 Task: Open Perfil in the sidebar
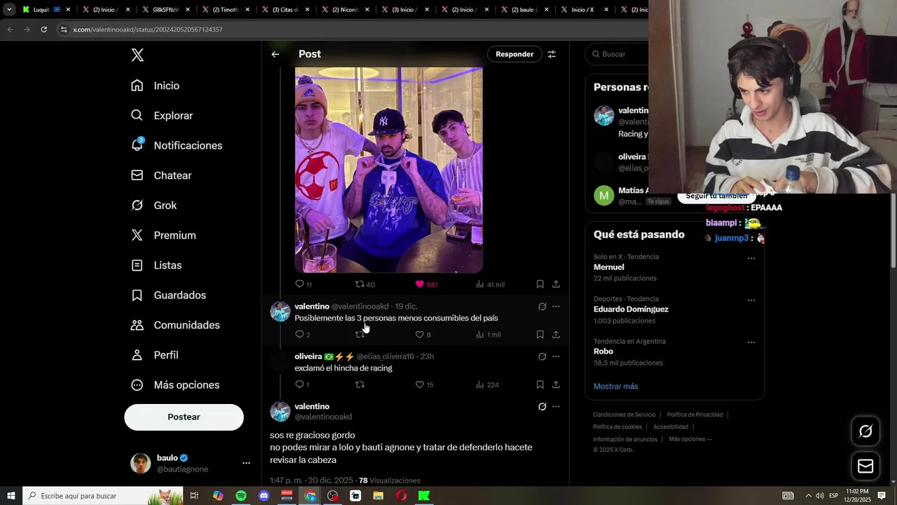(155, 355)
